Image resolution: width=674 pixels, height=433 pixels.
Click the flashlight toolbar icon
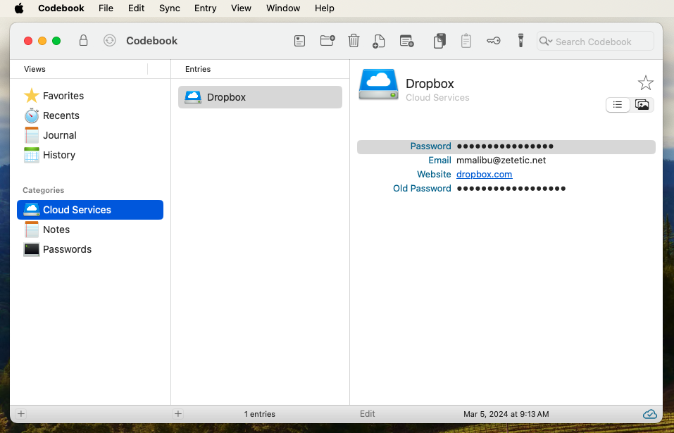click(520, 40)
